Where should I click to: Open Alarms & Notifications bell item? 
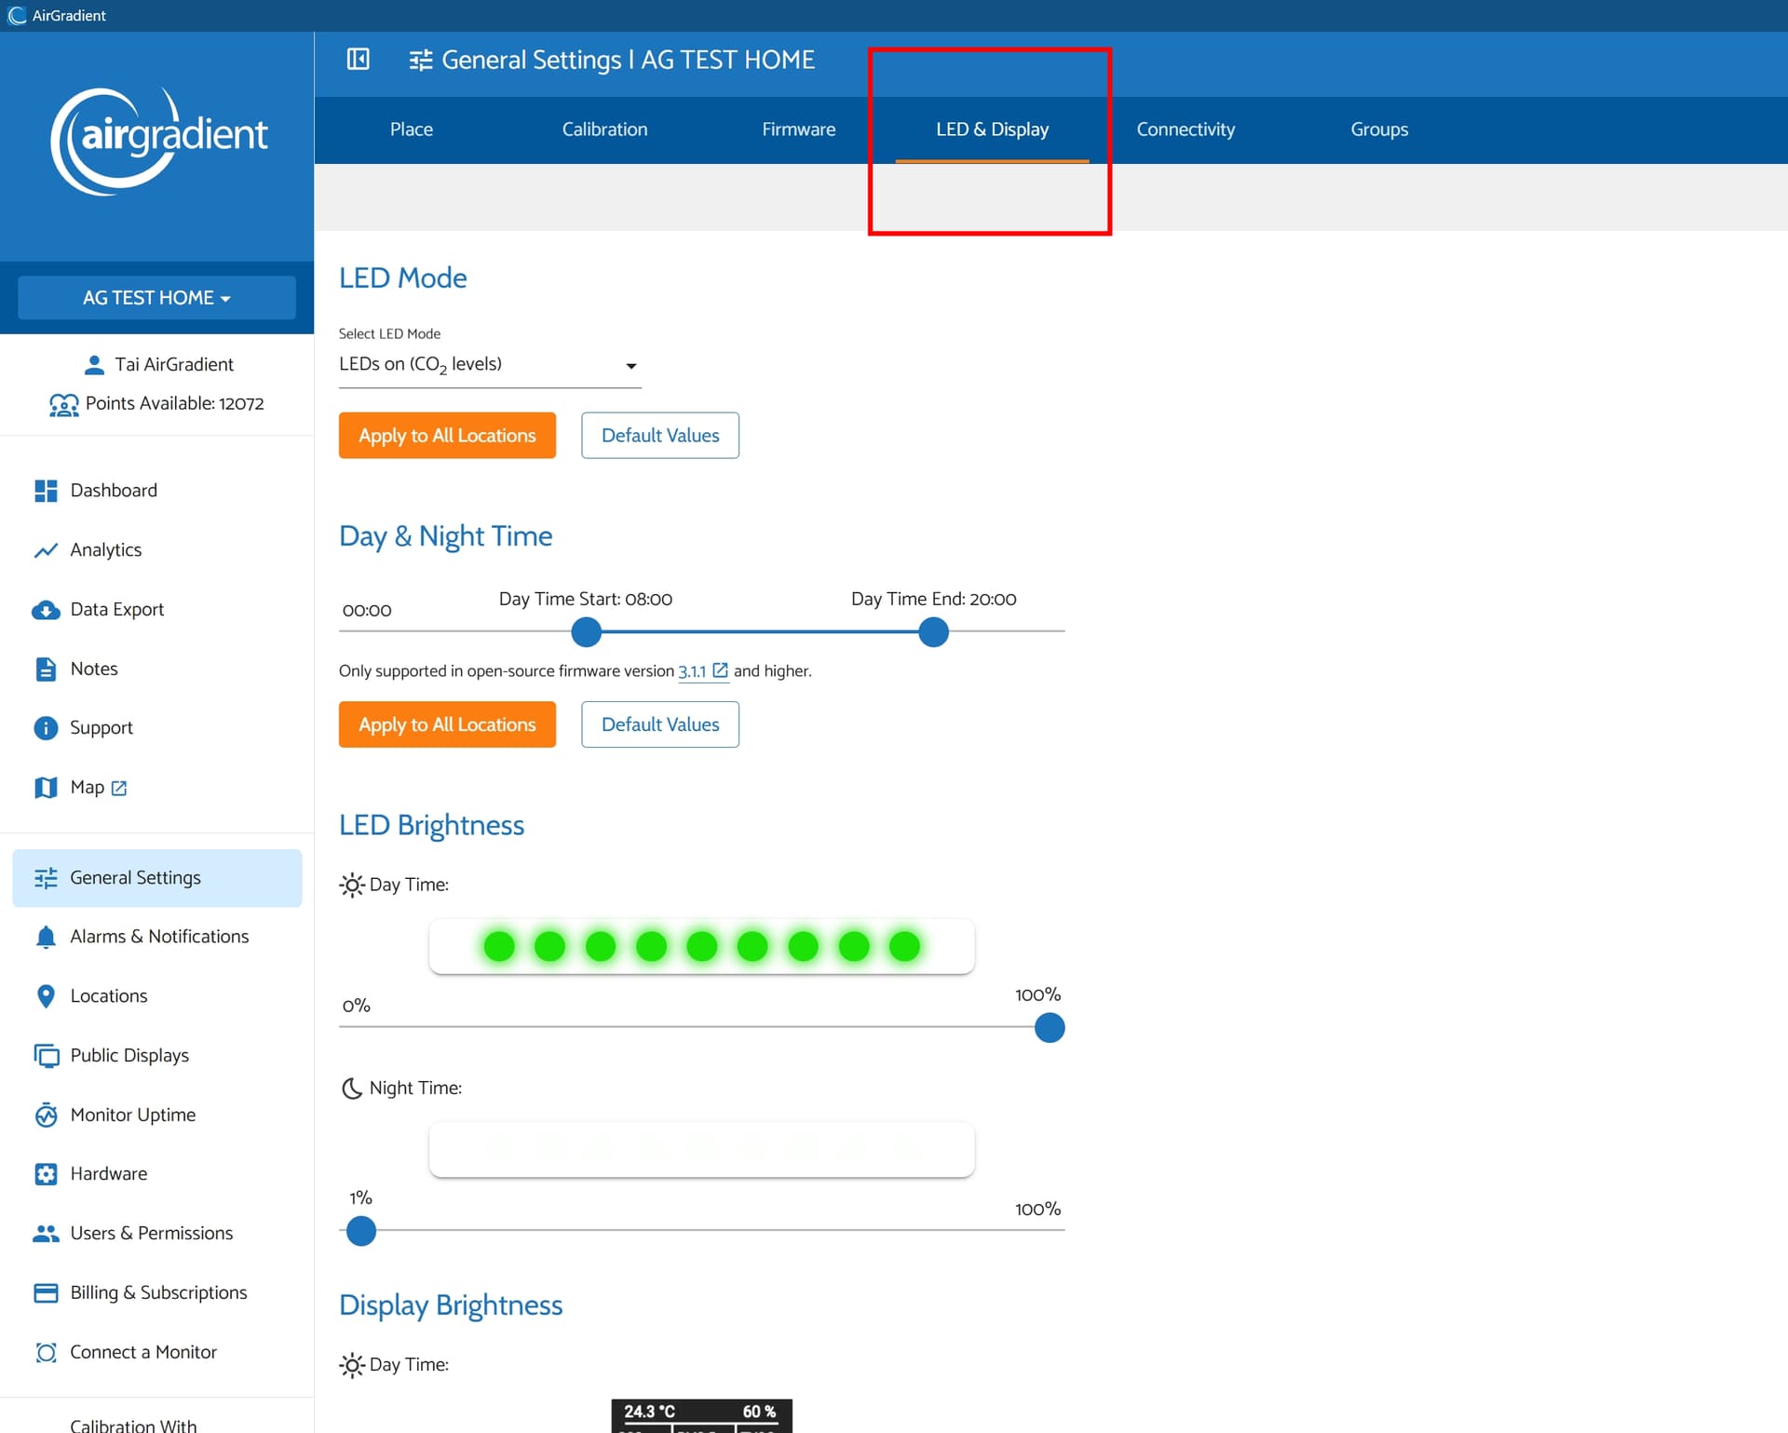pos(158,937)
